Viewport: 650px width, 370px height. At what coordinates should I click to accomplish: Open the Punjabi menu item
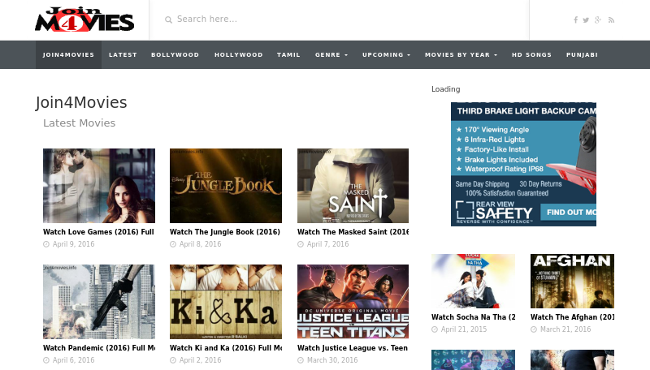pos(582,54)
